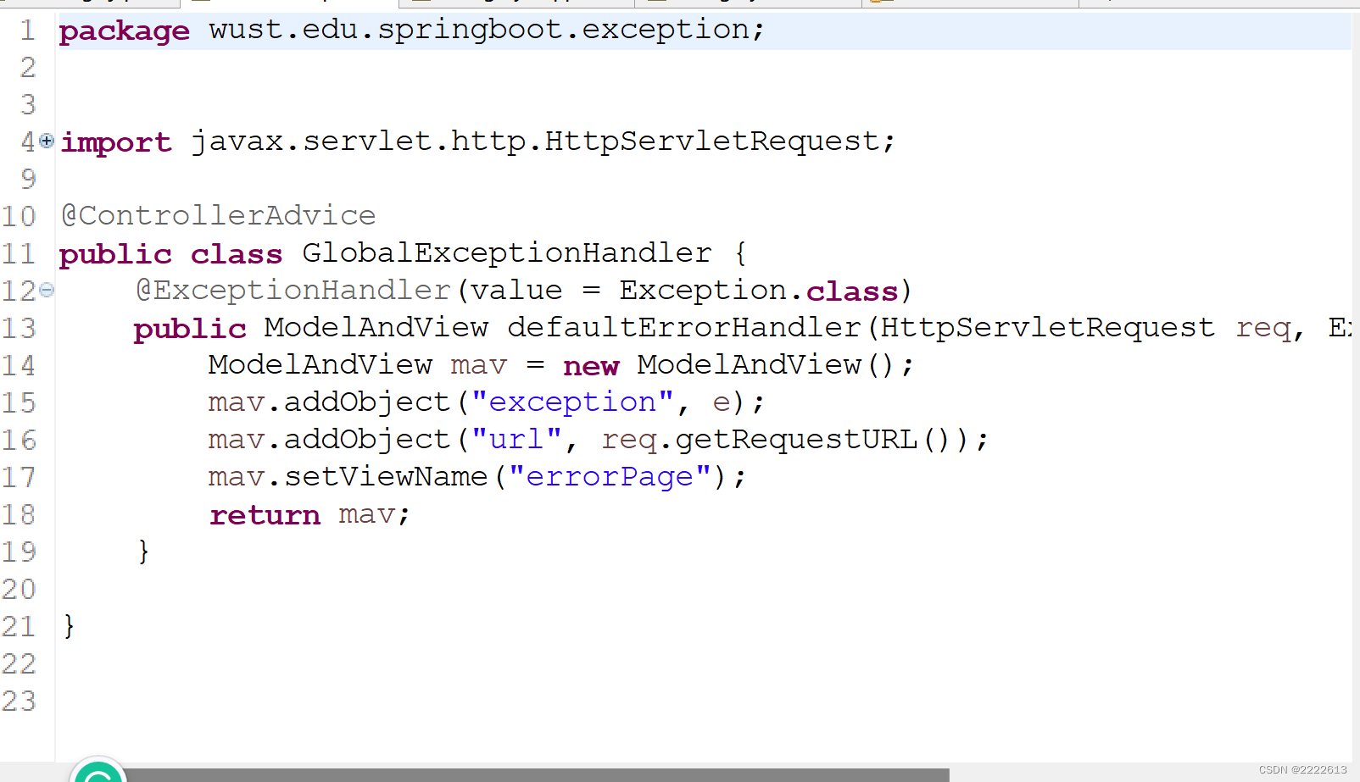Viewport: 1360px width, 782px height.
Task: Collapse the defaultErrorHandler method fold region
Action: click(x=47, y=290)
